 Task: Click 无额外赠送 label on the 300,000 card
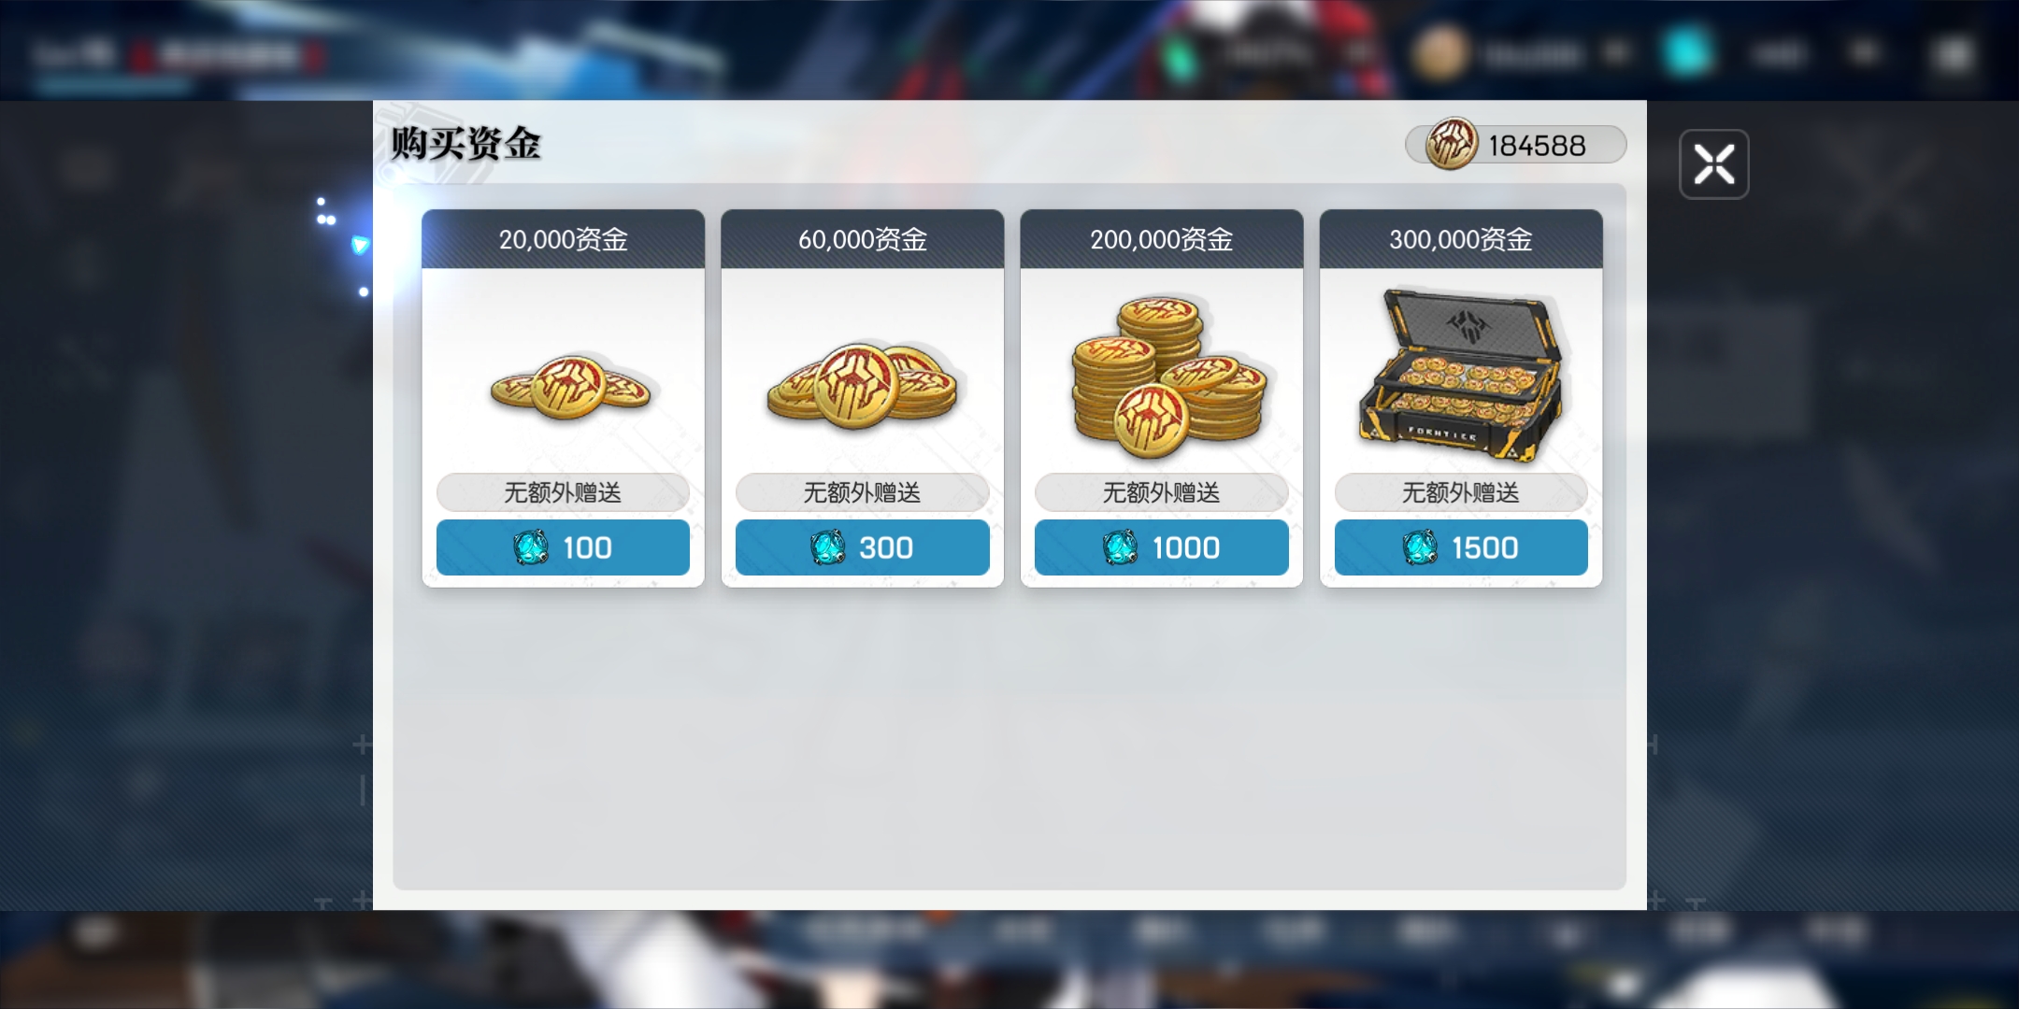pyautogui.click(x=1460, y=492)
